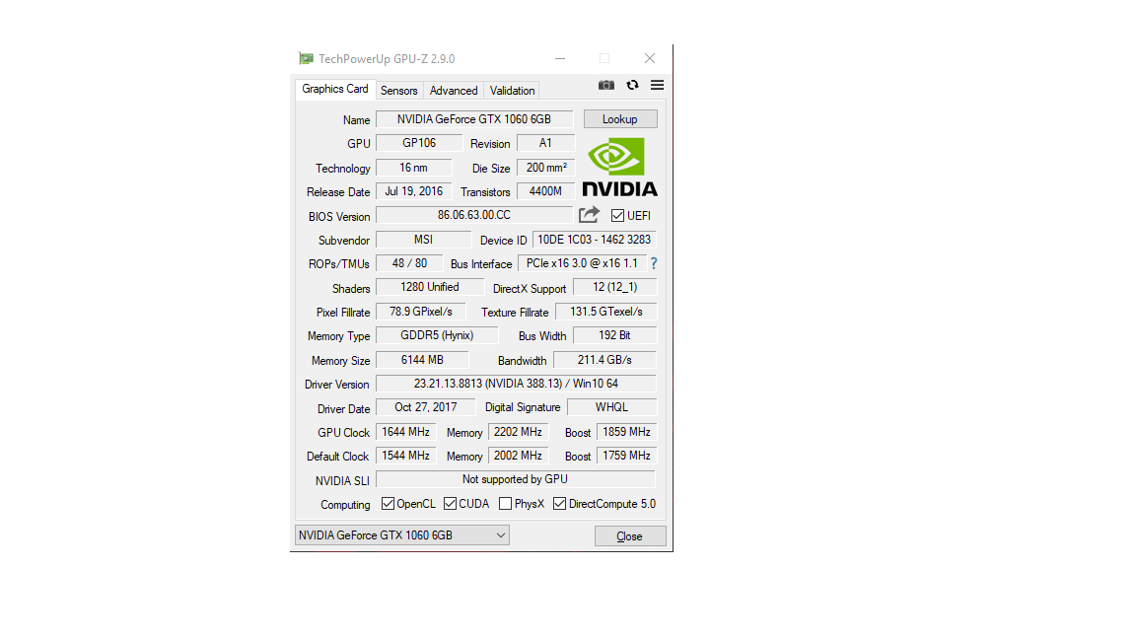1136x639 pixels.
Task: Toggle the OpenCL checkbox
Action: [x=389, y=504]
